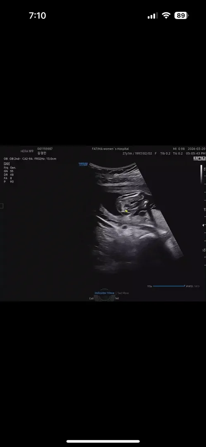This screenshot has width=206, height=447.
Task: Click the P 90 power parameter
Action: pyautogui.click(x=9, y=182)
